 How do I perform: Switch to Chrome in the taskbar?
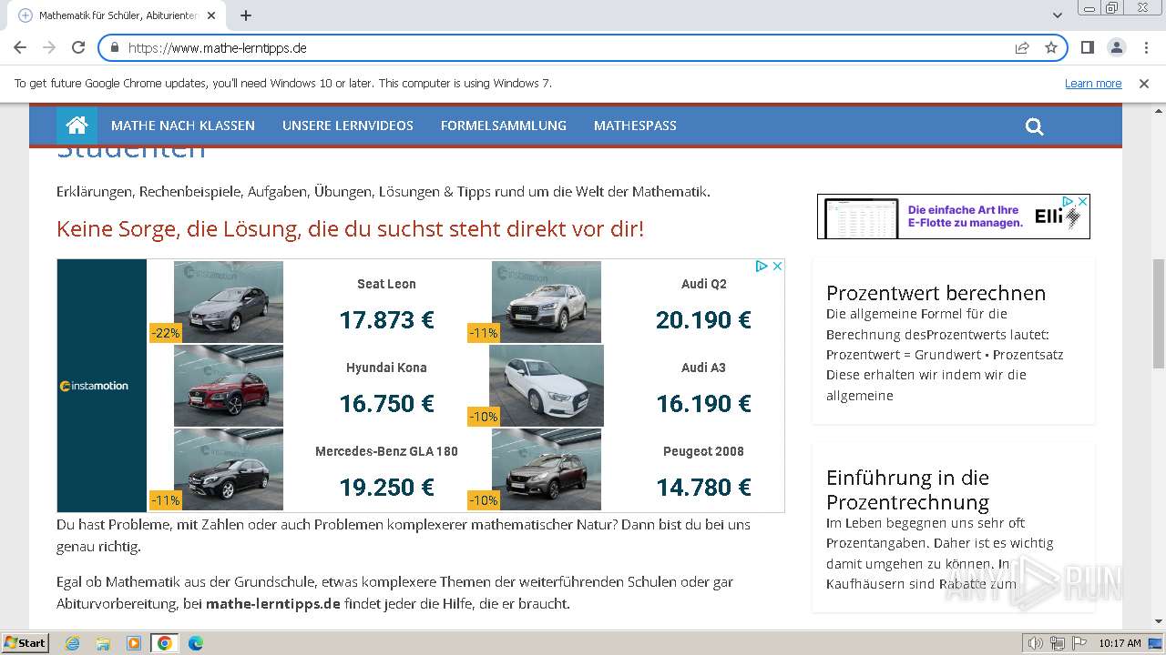click(165, 643)
